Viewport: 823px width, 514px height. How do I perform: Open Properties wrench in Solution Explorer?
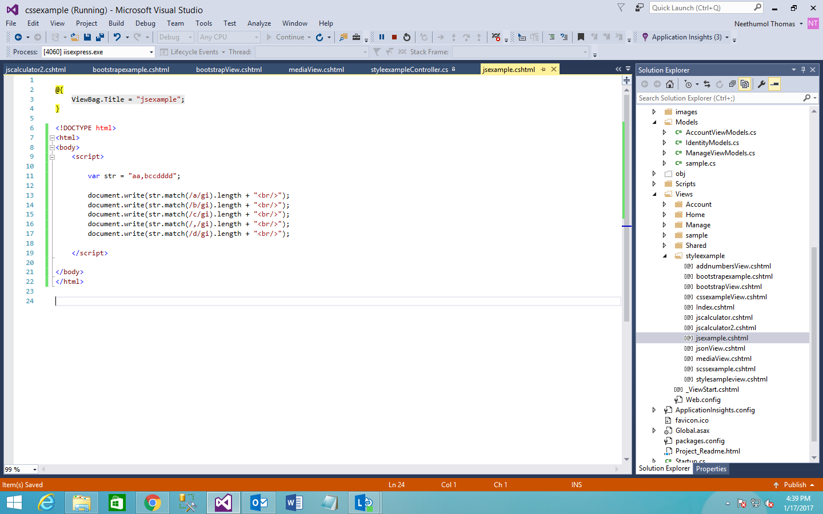coord(761,84)
